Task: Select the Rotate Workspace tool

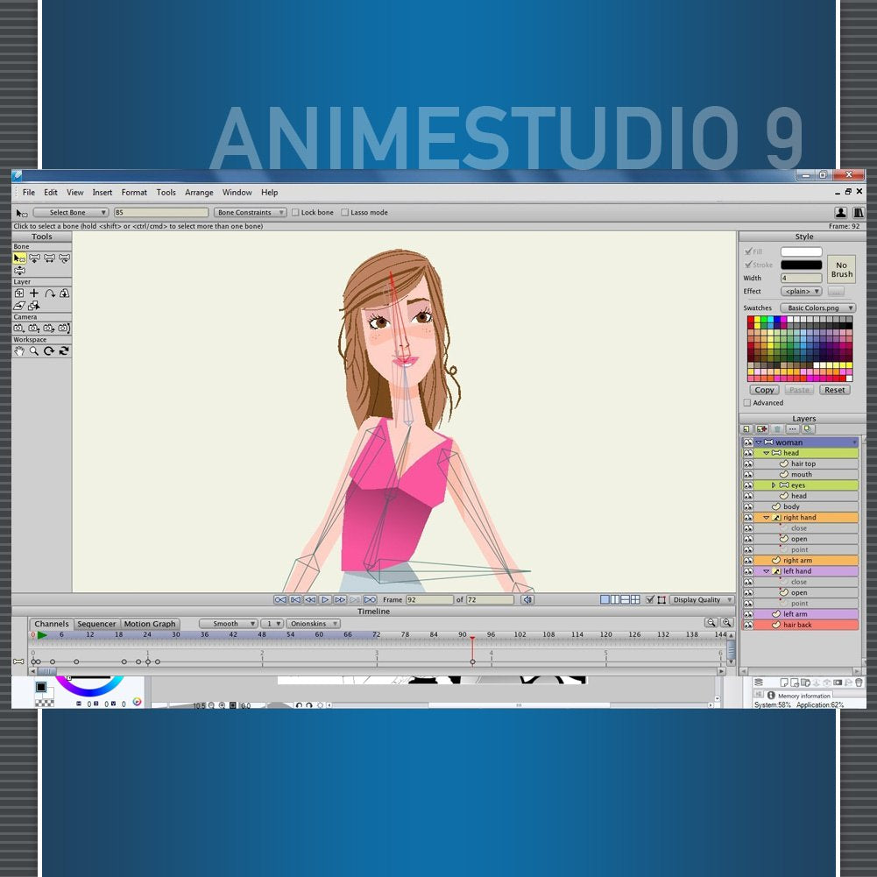Action: click(x=49, y=351)
